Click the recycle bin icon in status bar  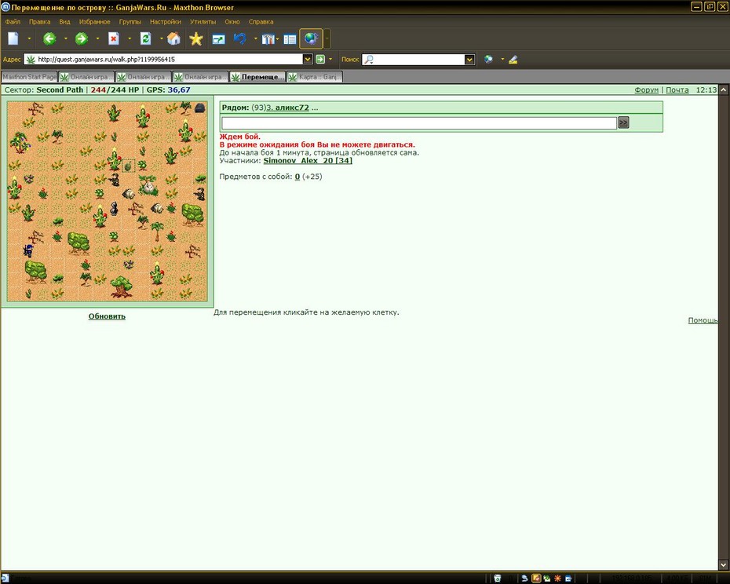[x=497, y=579]
